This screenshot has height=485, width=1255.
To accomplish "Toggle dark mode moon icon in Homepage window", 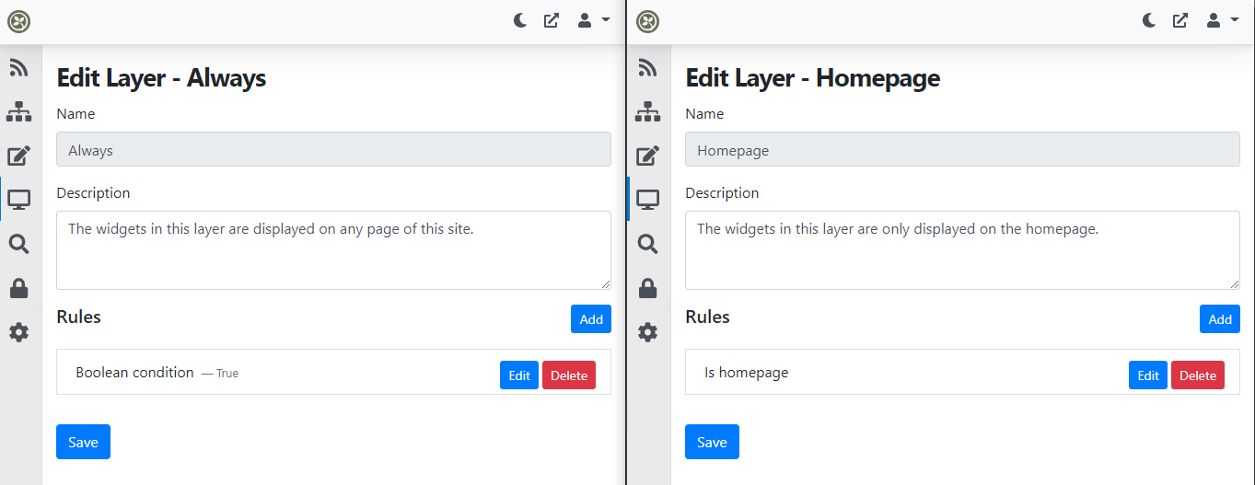I will (x=1149, y=20).
